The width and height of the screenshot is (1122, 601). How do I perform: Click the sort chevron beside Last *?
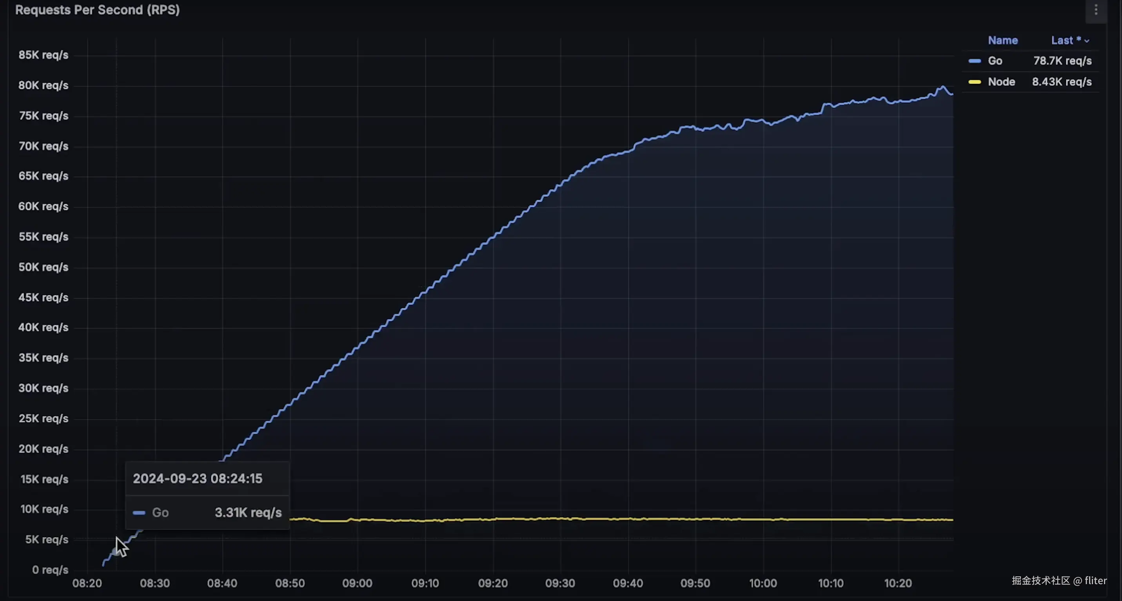[x=1087, y=41]
